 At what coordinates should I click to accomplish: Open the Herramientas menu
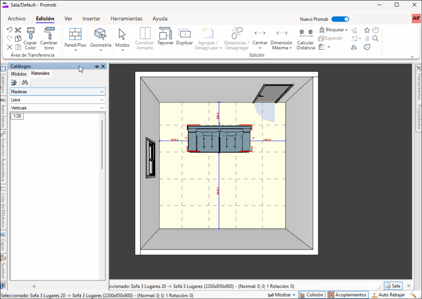coord(126,18)
